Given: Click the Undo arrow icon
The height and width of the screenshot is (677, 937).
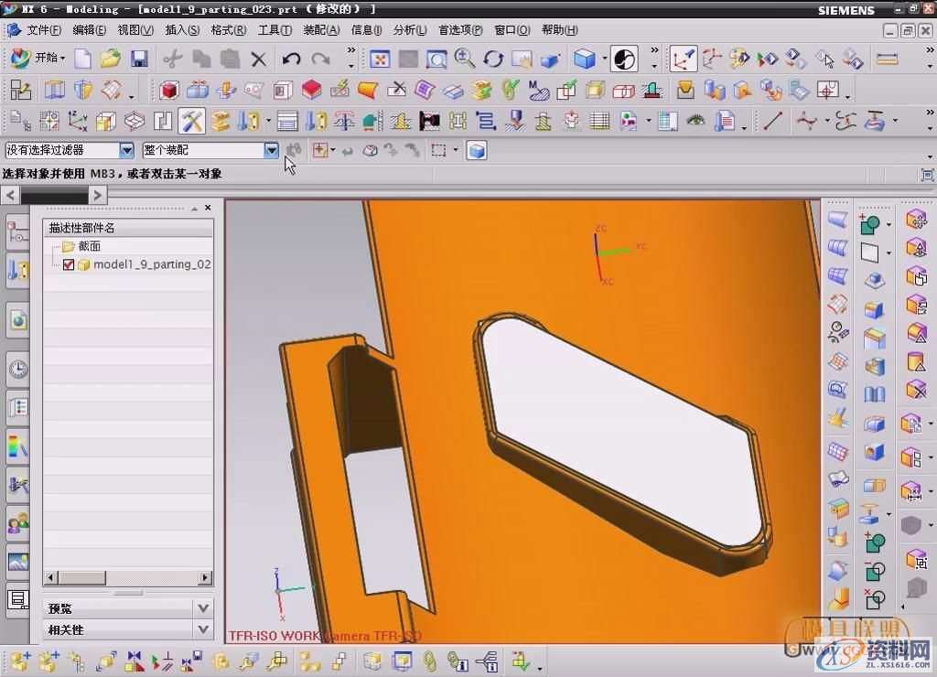Looking at the screenshot, I should 291,59.
